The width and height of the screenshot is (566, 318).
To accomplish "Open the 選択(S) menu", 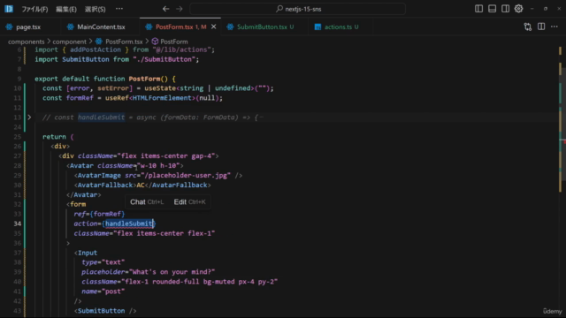I will 95,9.
